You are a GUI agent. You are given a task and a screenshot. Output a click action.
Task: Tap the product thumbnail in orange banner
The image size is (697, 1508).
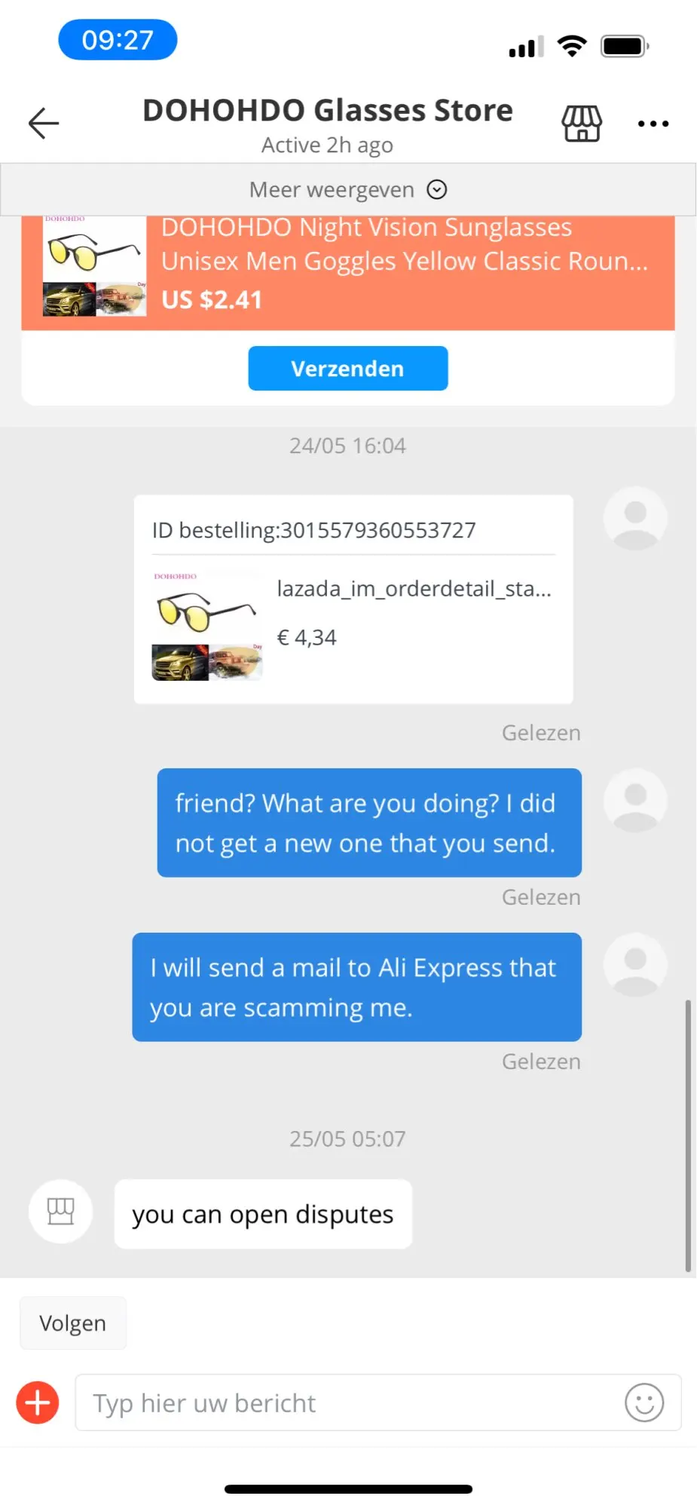[x=94, y=265]
